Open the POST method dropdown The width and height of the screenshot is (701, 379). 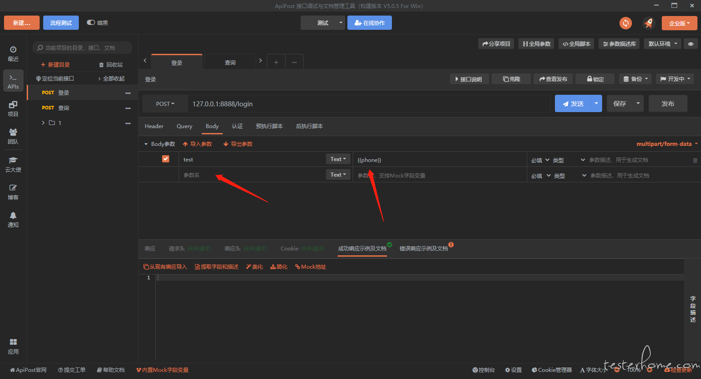165,104
